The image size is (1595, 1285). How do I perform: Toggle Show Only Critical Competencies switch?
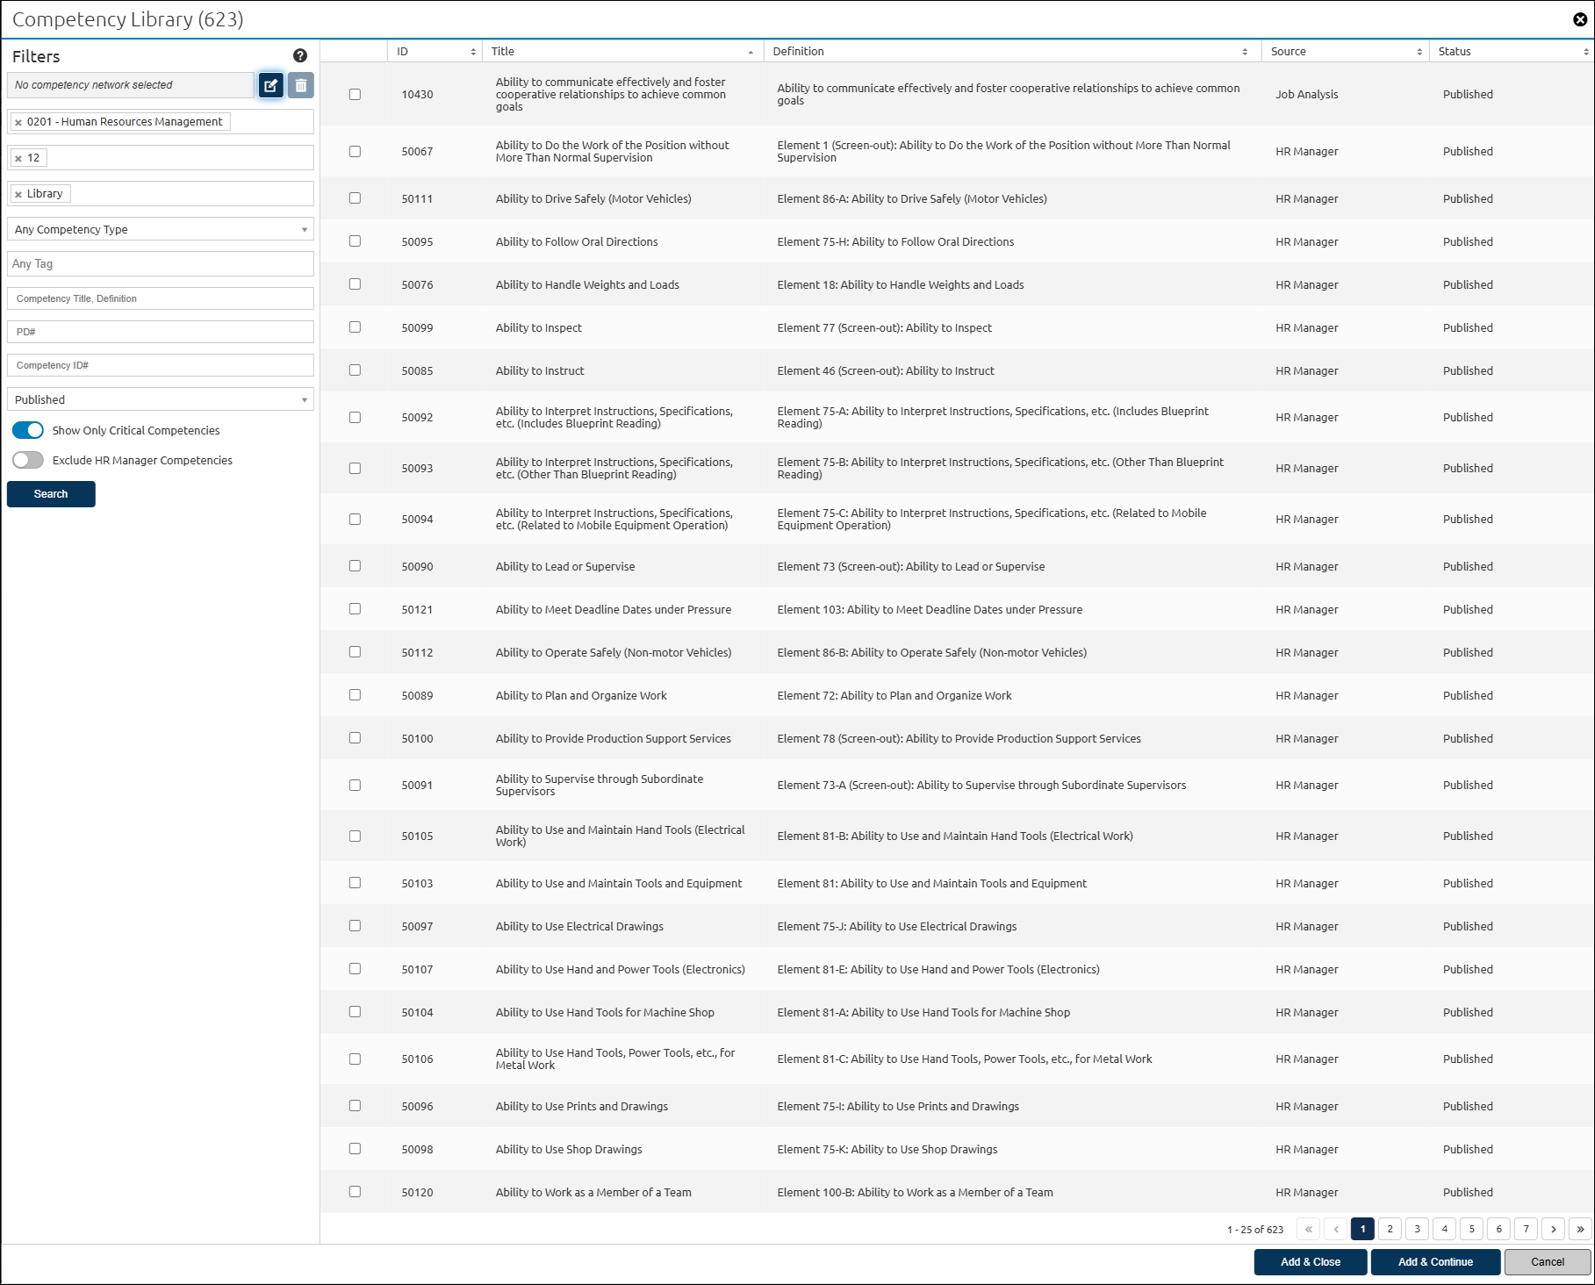tap(28, 430)
